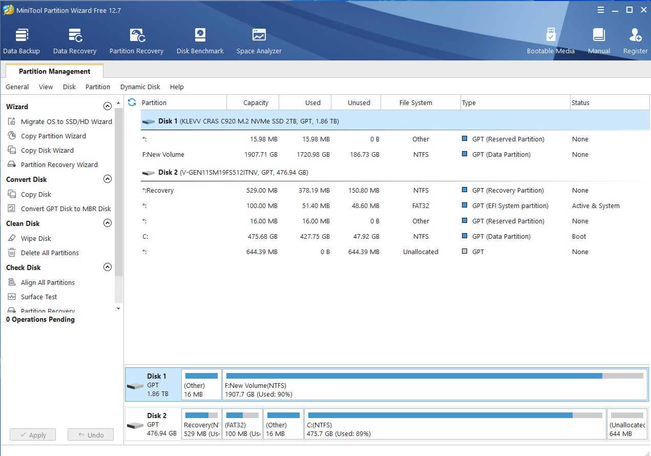Screen dimensions: 651x456
Task: Launch Data Recovery
Action: (x=75, y=42)
